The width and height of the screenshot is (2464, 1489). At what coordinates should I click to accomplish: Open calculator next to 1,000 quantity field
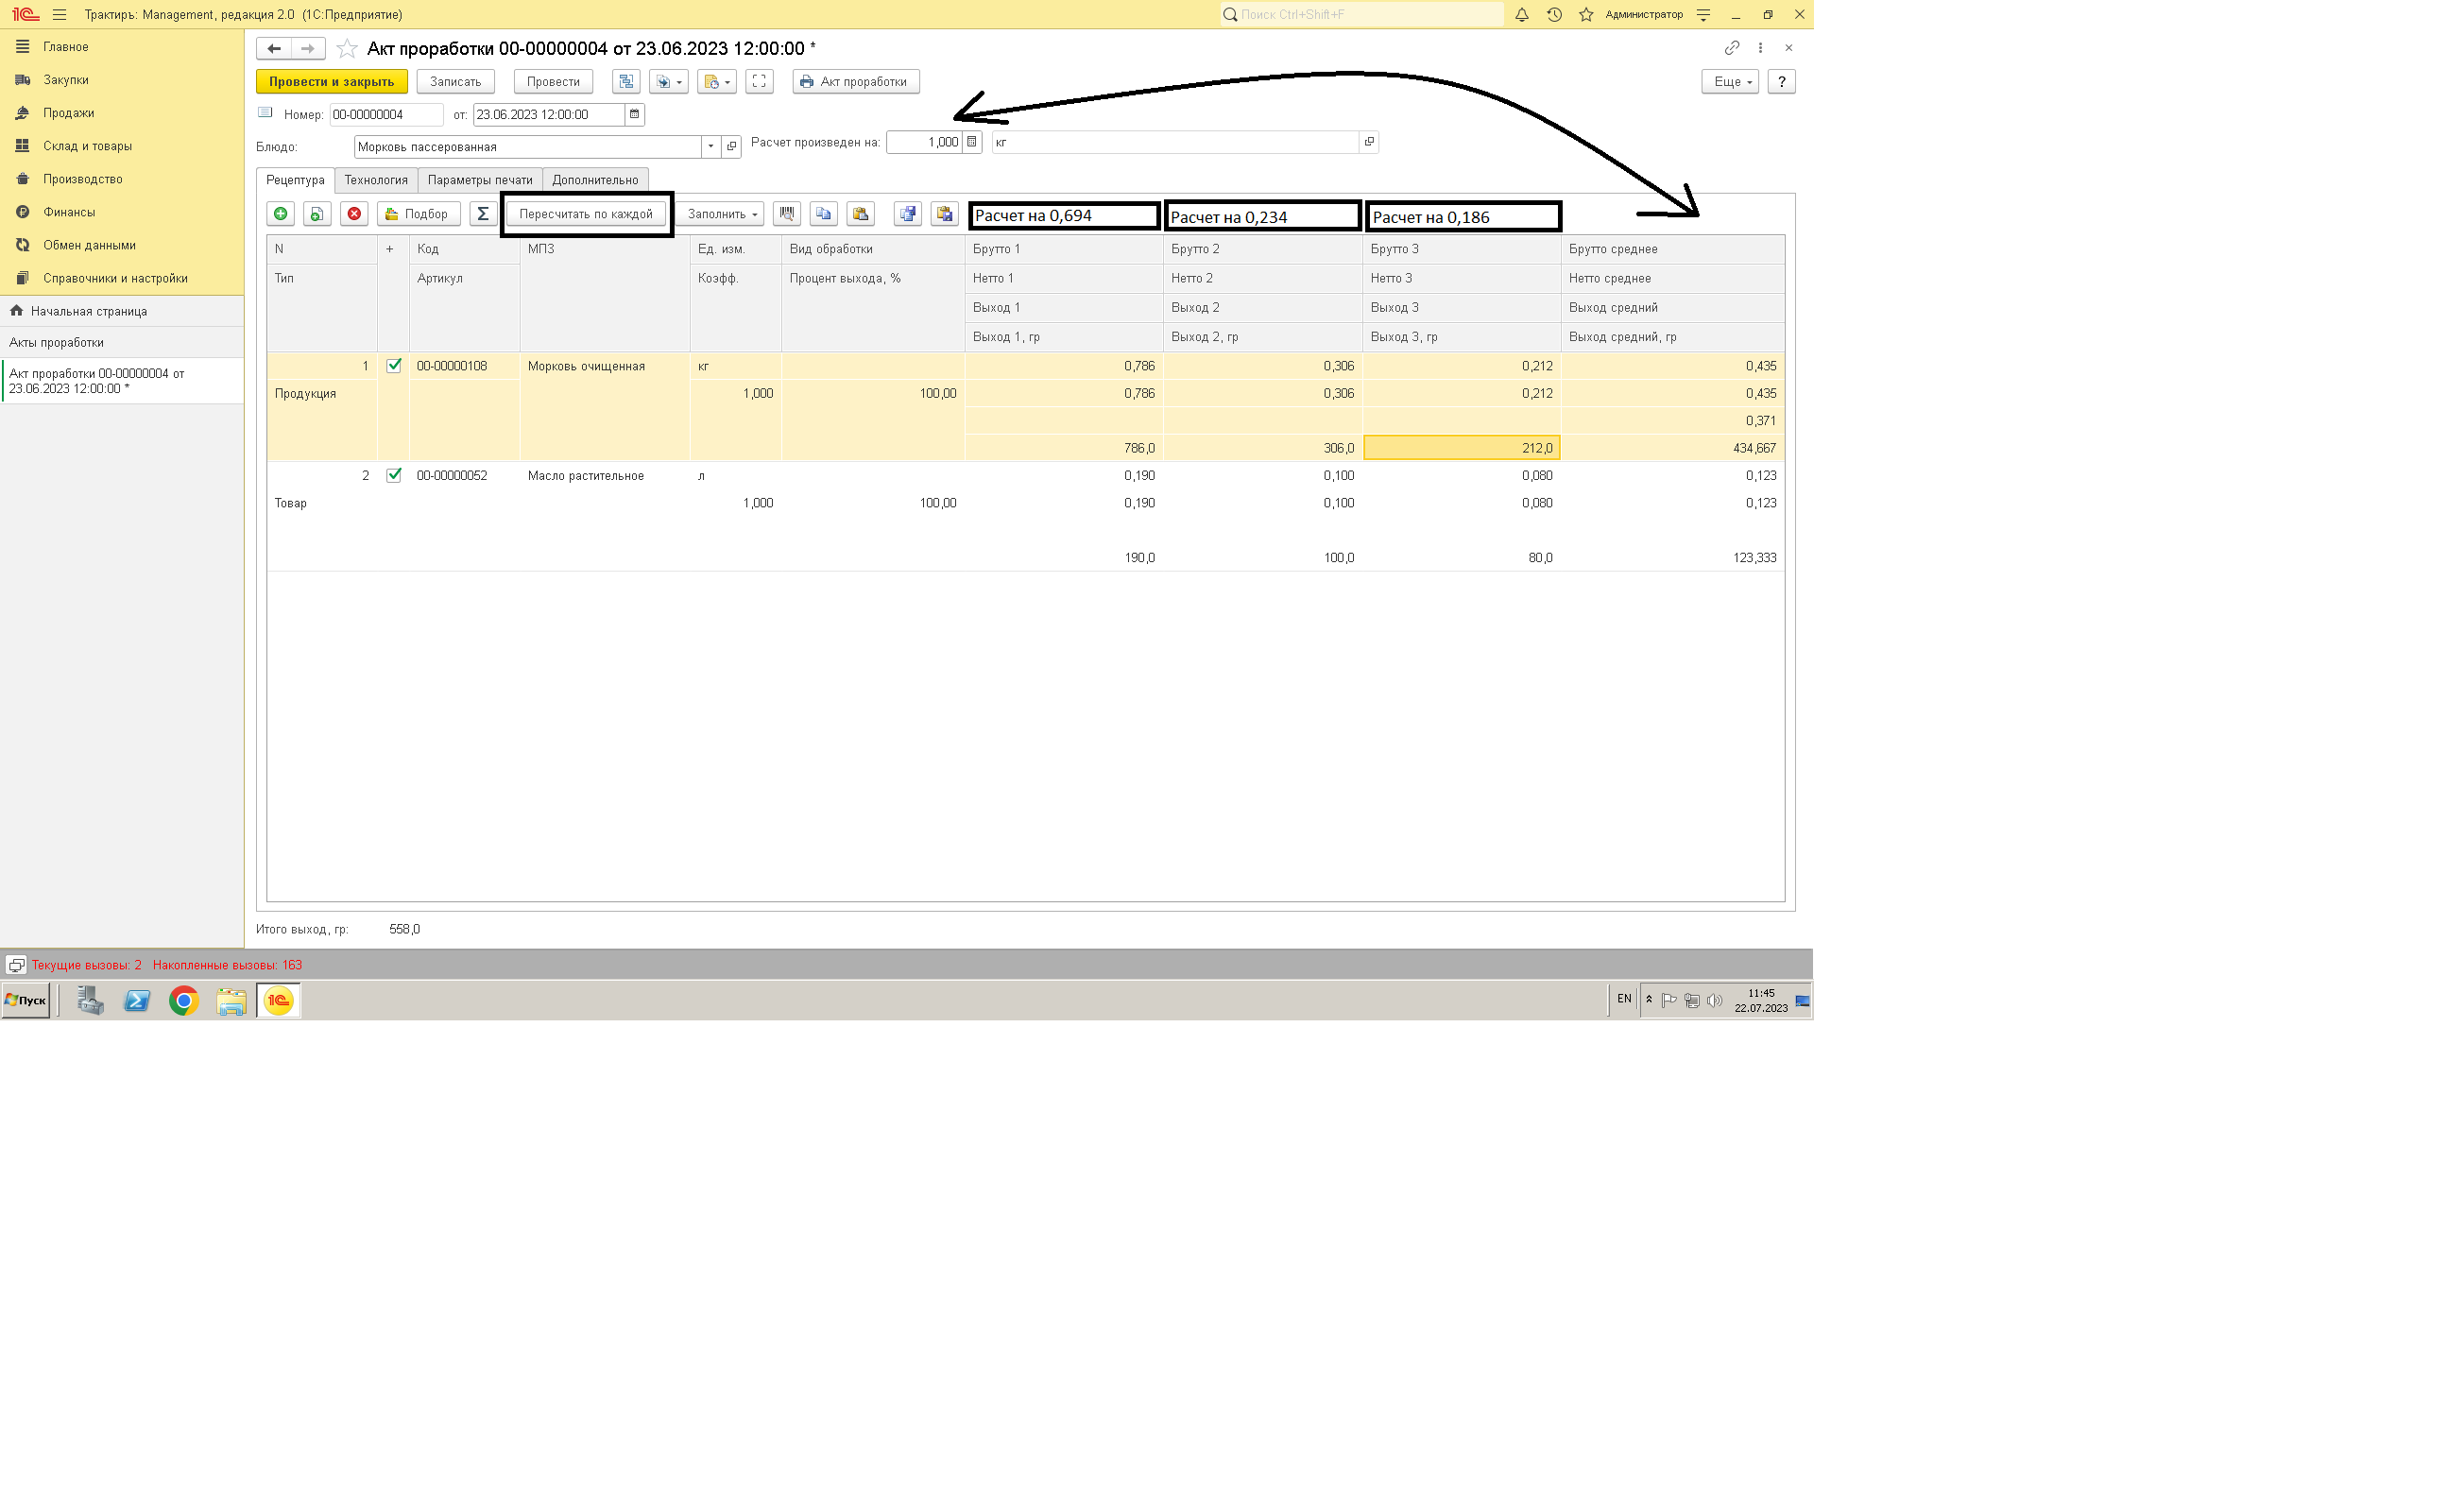tap(972, 142)
